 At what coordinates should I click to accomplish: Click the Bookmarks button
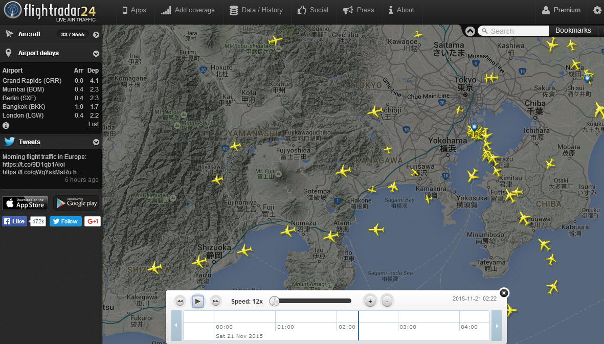(x=573, y=31)
